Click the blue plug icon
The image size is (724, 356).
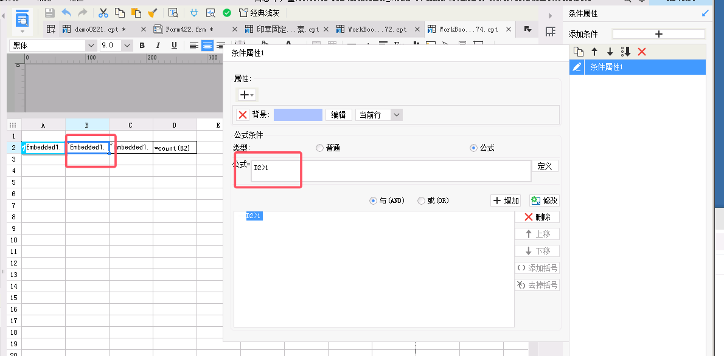point(195,13)
